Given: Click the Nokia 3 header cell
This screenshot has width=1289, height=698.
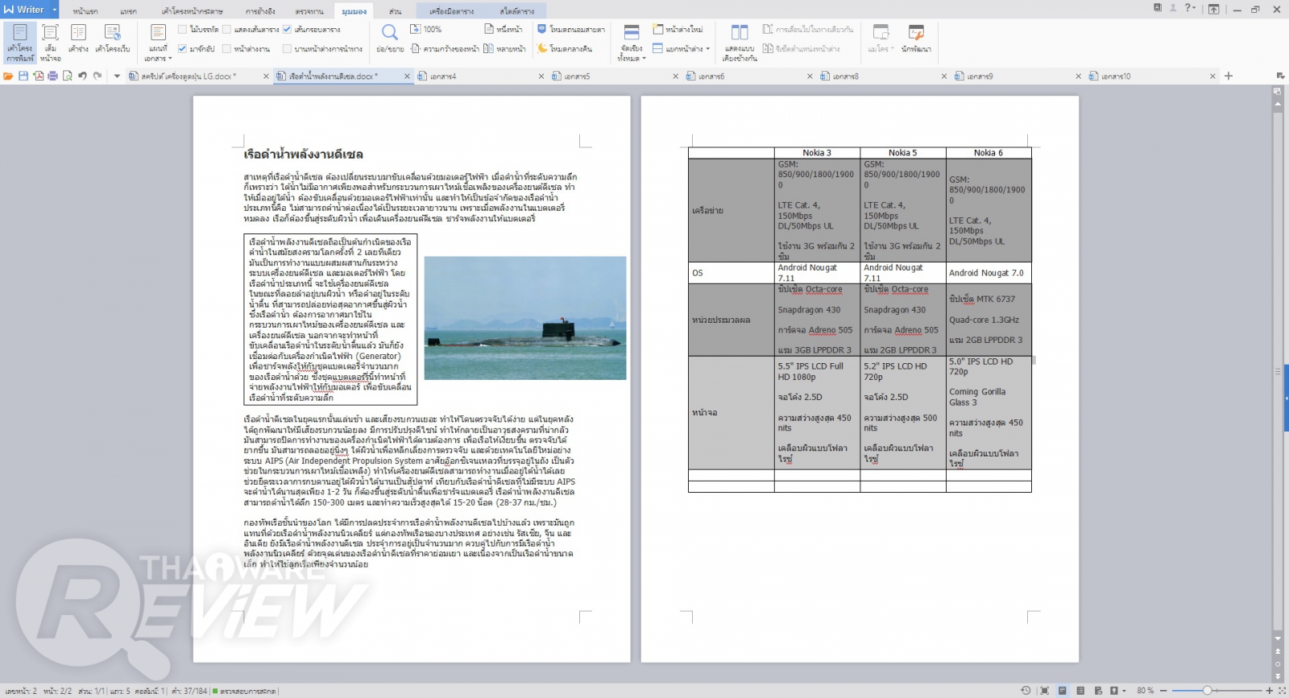Looking at the screenshot, I should pyautogui.click(x=817, y=153).
